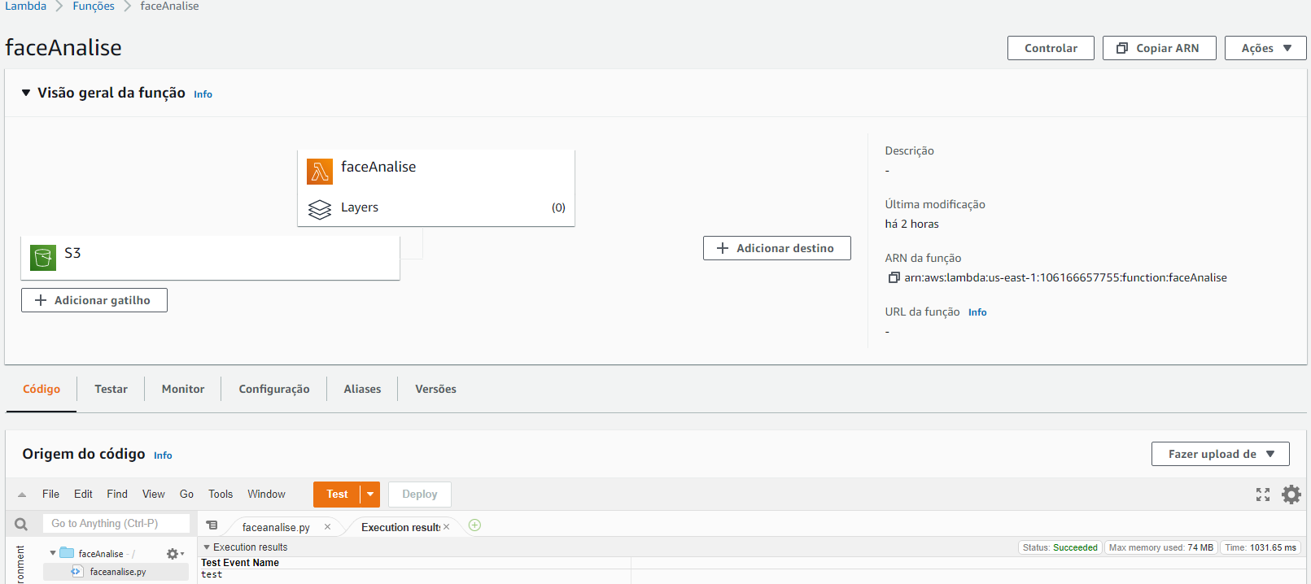
Task: Open folder options gear in file tree
Action: [175, 554]
